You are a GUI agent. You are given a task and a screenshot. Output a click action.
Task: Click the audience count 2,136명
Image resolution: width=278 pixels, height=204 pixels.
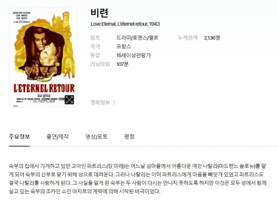[212, 38]
